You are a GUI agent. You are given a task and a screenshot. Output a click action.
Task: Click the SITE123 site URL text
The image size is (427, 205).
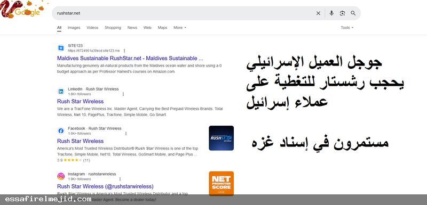[x=94, y=51]
